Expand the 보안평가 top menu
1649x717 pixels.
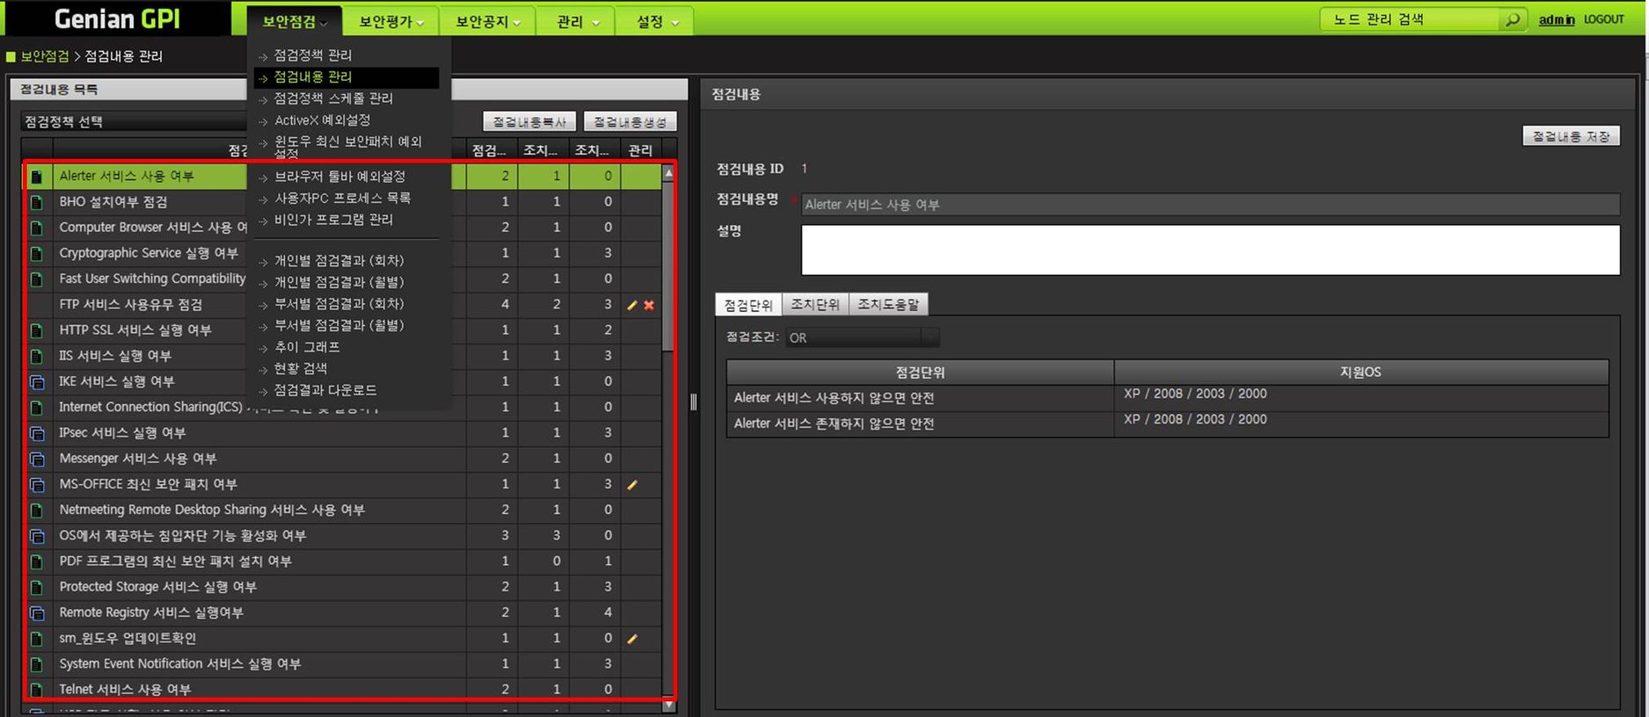(x=391, y=21)
